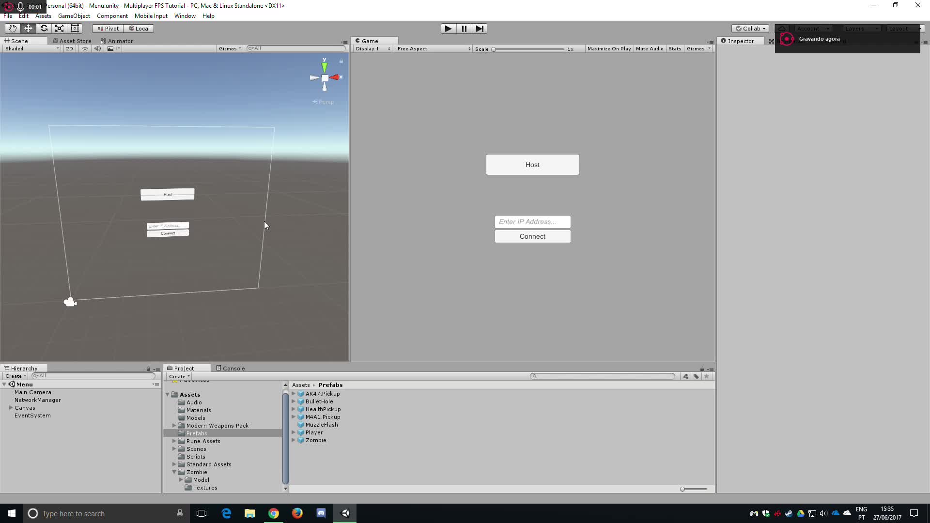
Task: Toggle Mute Audio in Game view
Action: [x=649, y=48]
